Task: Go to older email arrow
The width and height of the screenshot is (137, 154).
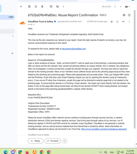Action: (x=121, y=6)
